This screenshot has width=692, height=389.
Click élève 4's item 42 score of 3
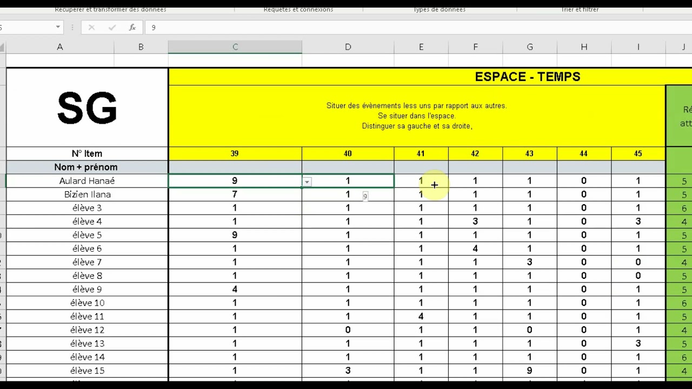coord(476,222)
